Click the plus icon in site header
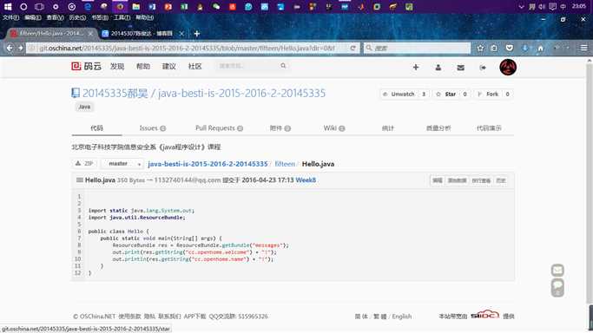 416,67
